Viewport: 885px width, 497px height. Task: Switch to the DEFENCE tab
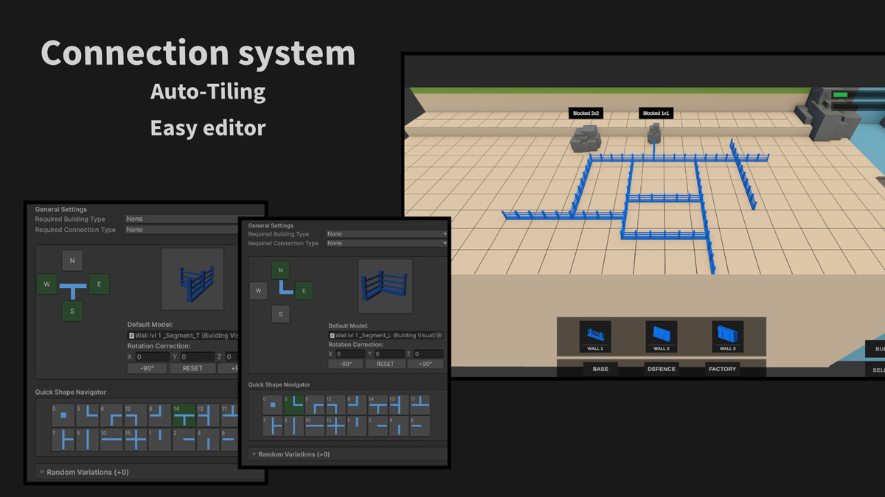(x=662, y=368)
